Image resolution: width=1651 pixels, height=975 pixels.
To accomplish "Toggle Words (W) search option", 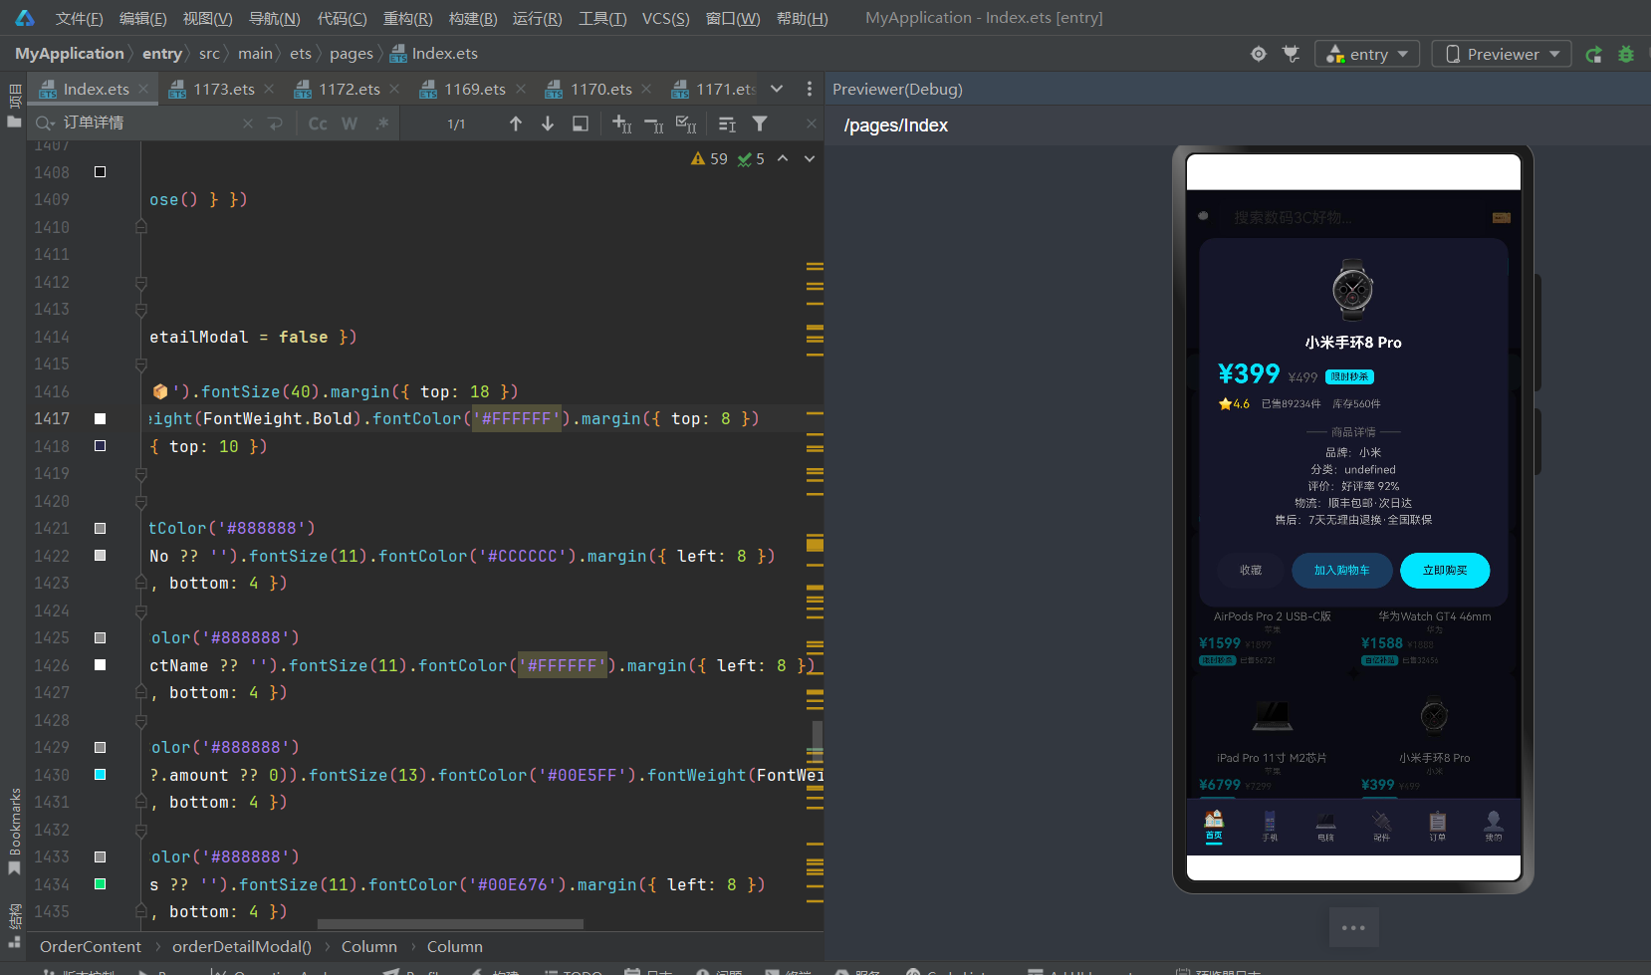I will 350,123.
